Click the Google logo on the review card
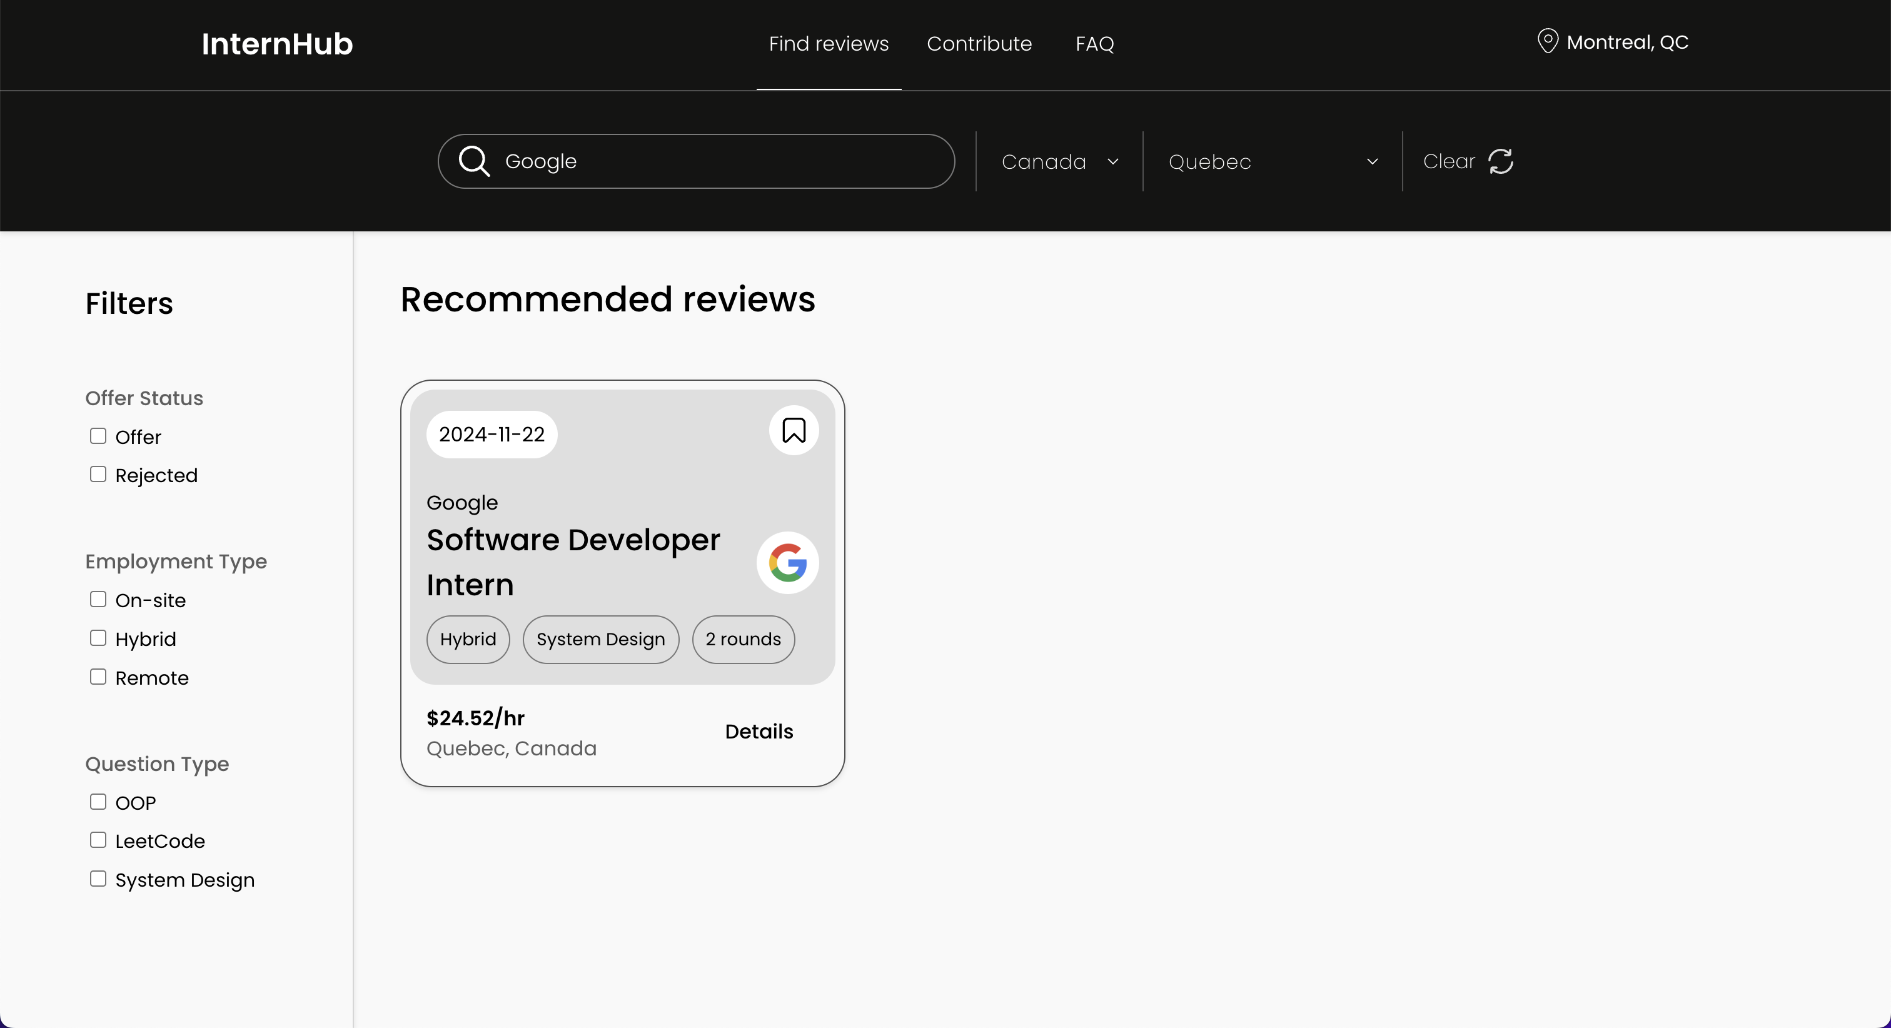The image size is (1891, 1028). tap(788, 563)
